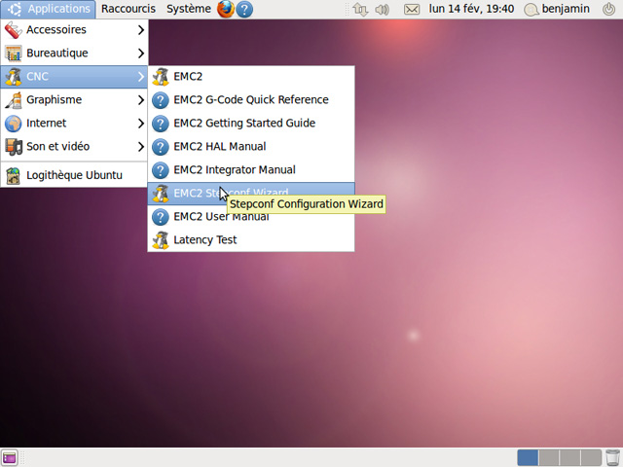Click the Graphisme paintbrush icon
The image size is (623, 467).
13,100
